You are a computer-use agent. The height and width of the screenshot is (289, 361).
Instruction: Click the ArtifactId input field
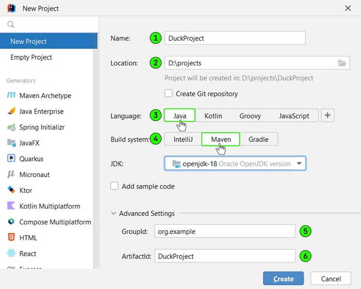tap(225, 256)
